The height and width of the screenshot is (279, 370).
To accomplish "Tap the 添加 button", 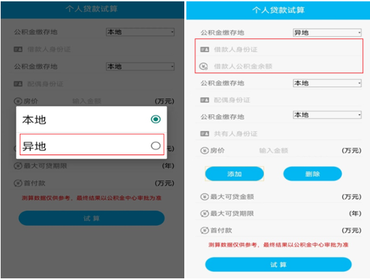I will coord(234,174).
